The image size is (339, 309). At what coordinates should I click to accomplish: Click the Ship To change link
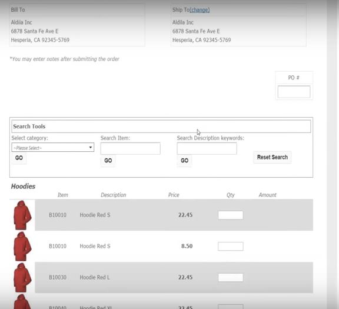pos(200,10)
